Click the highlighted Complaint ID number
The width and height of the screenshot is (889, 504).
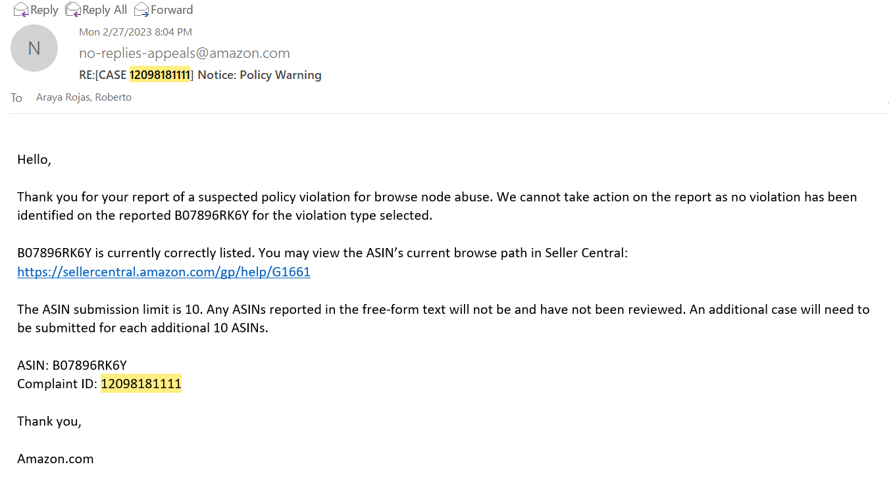pos(141,384)
